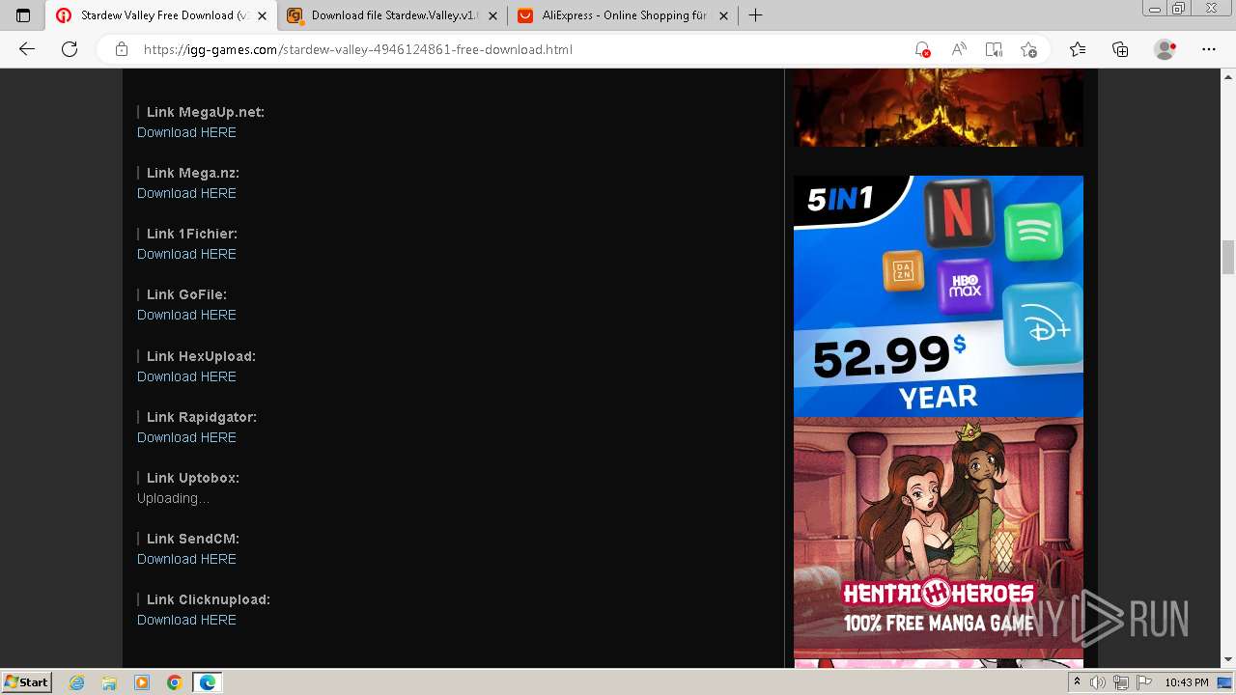Open the Favorites list
This screenshot has width=1236, height=695.
tap(1078, 49)
